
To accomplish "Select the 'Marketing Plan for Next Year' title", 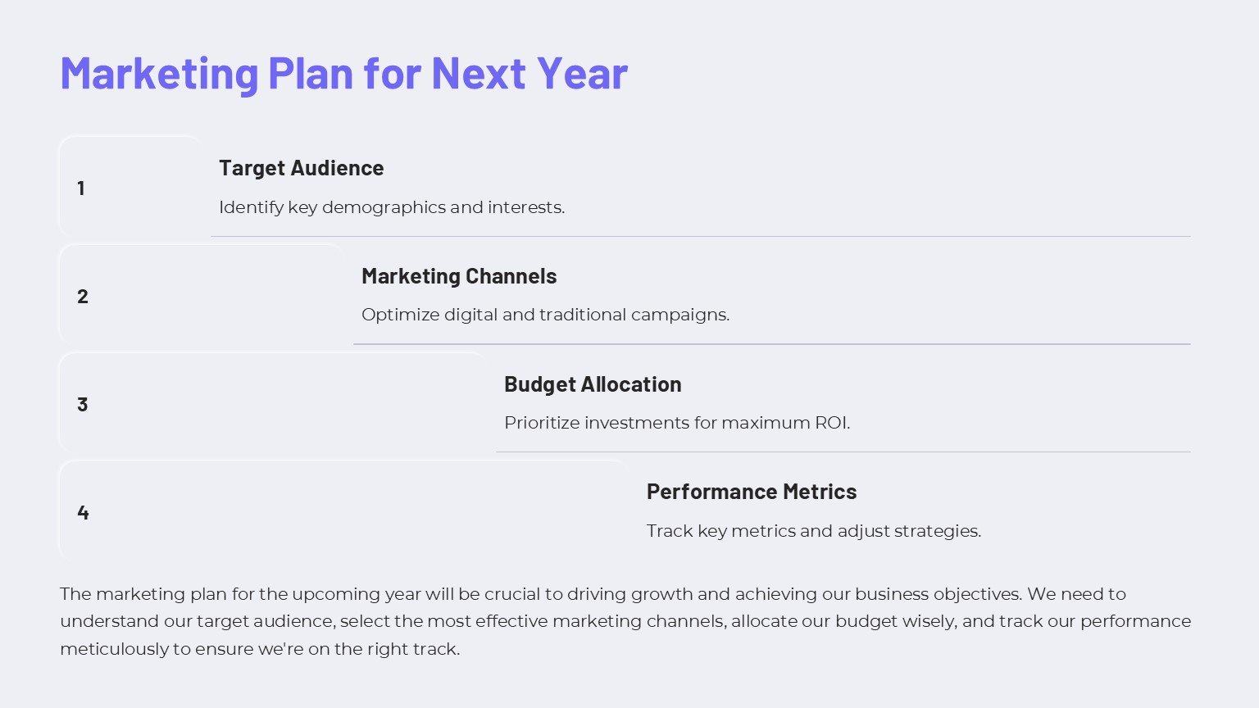I will tap(343, 73).
